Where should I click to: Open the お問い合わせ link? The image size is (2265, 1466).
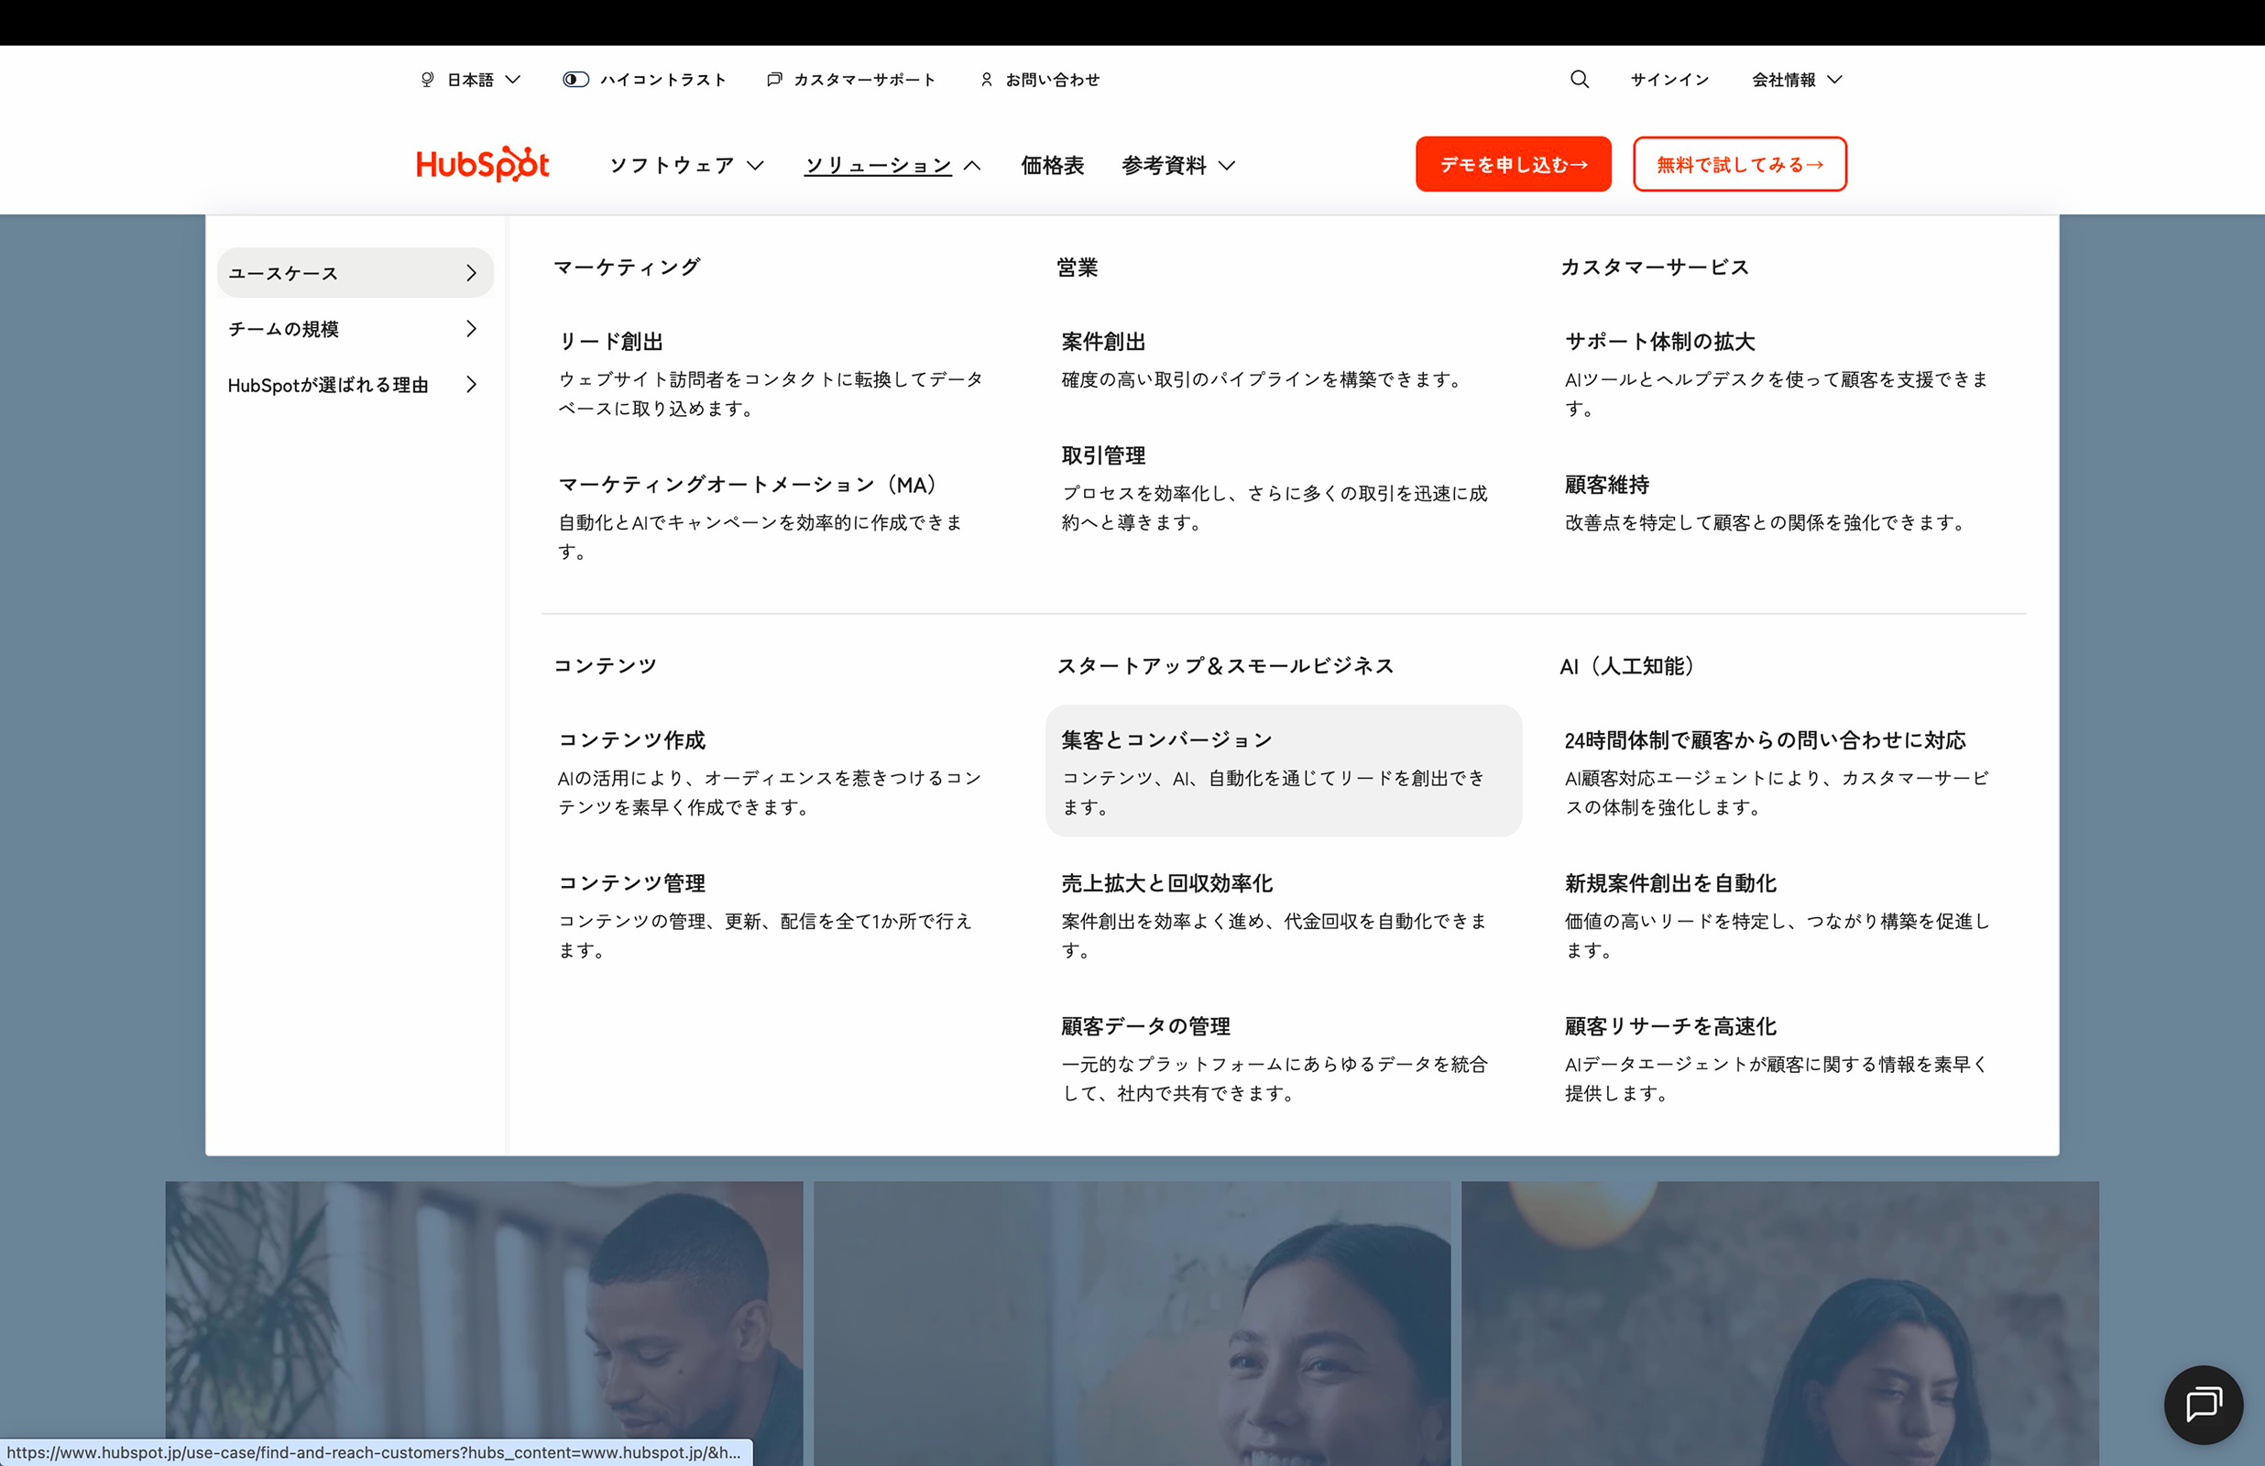pos(1053,79)
